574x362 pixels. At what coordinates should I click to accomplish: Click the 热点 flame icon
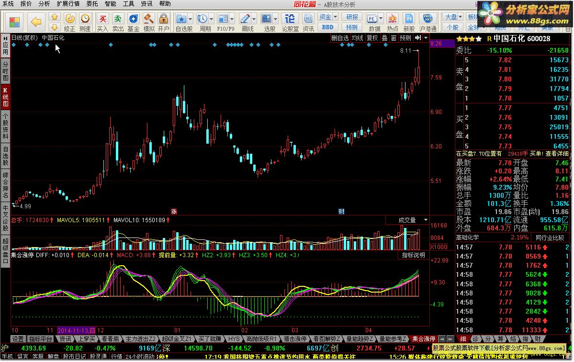click(393, 18)
